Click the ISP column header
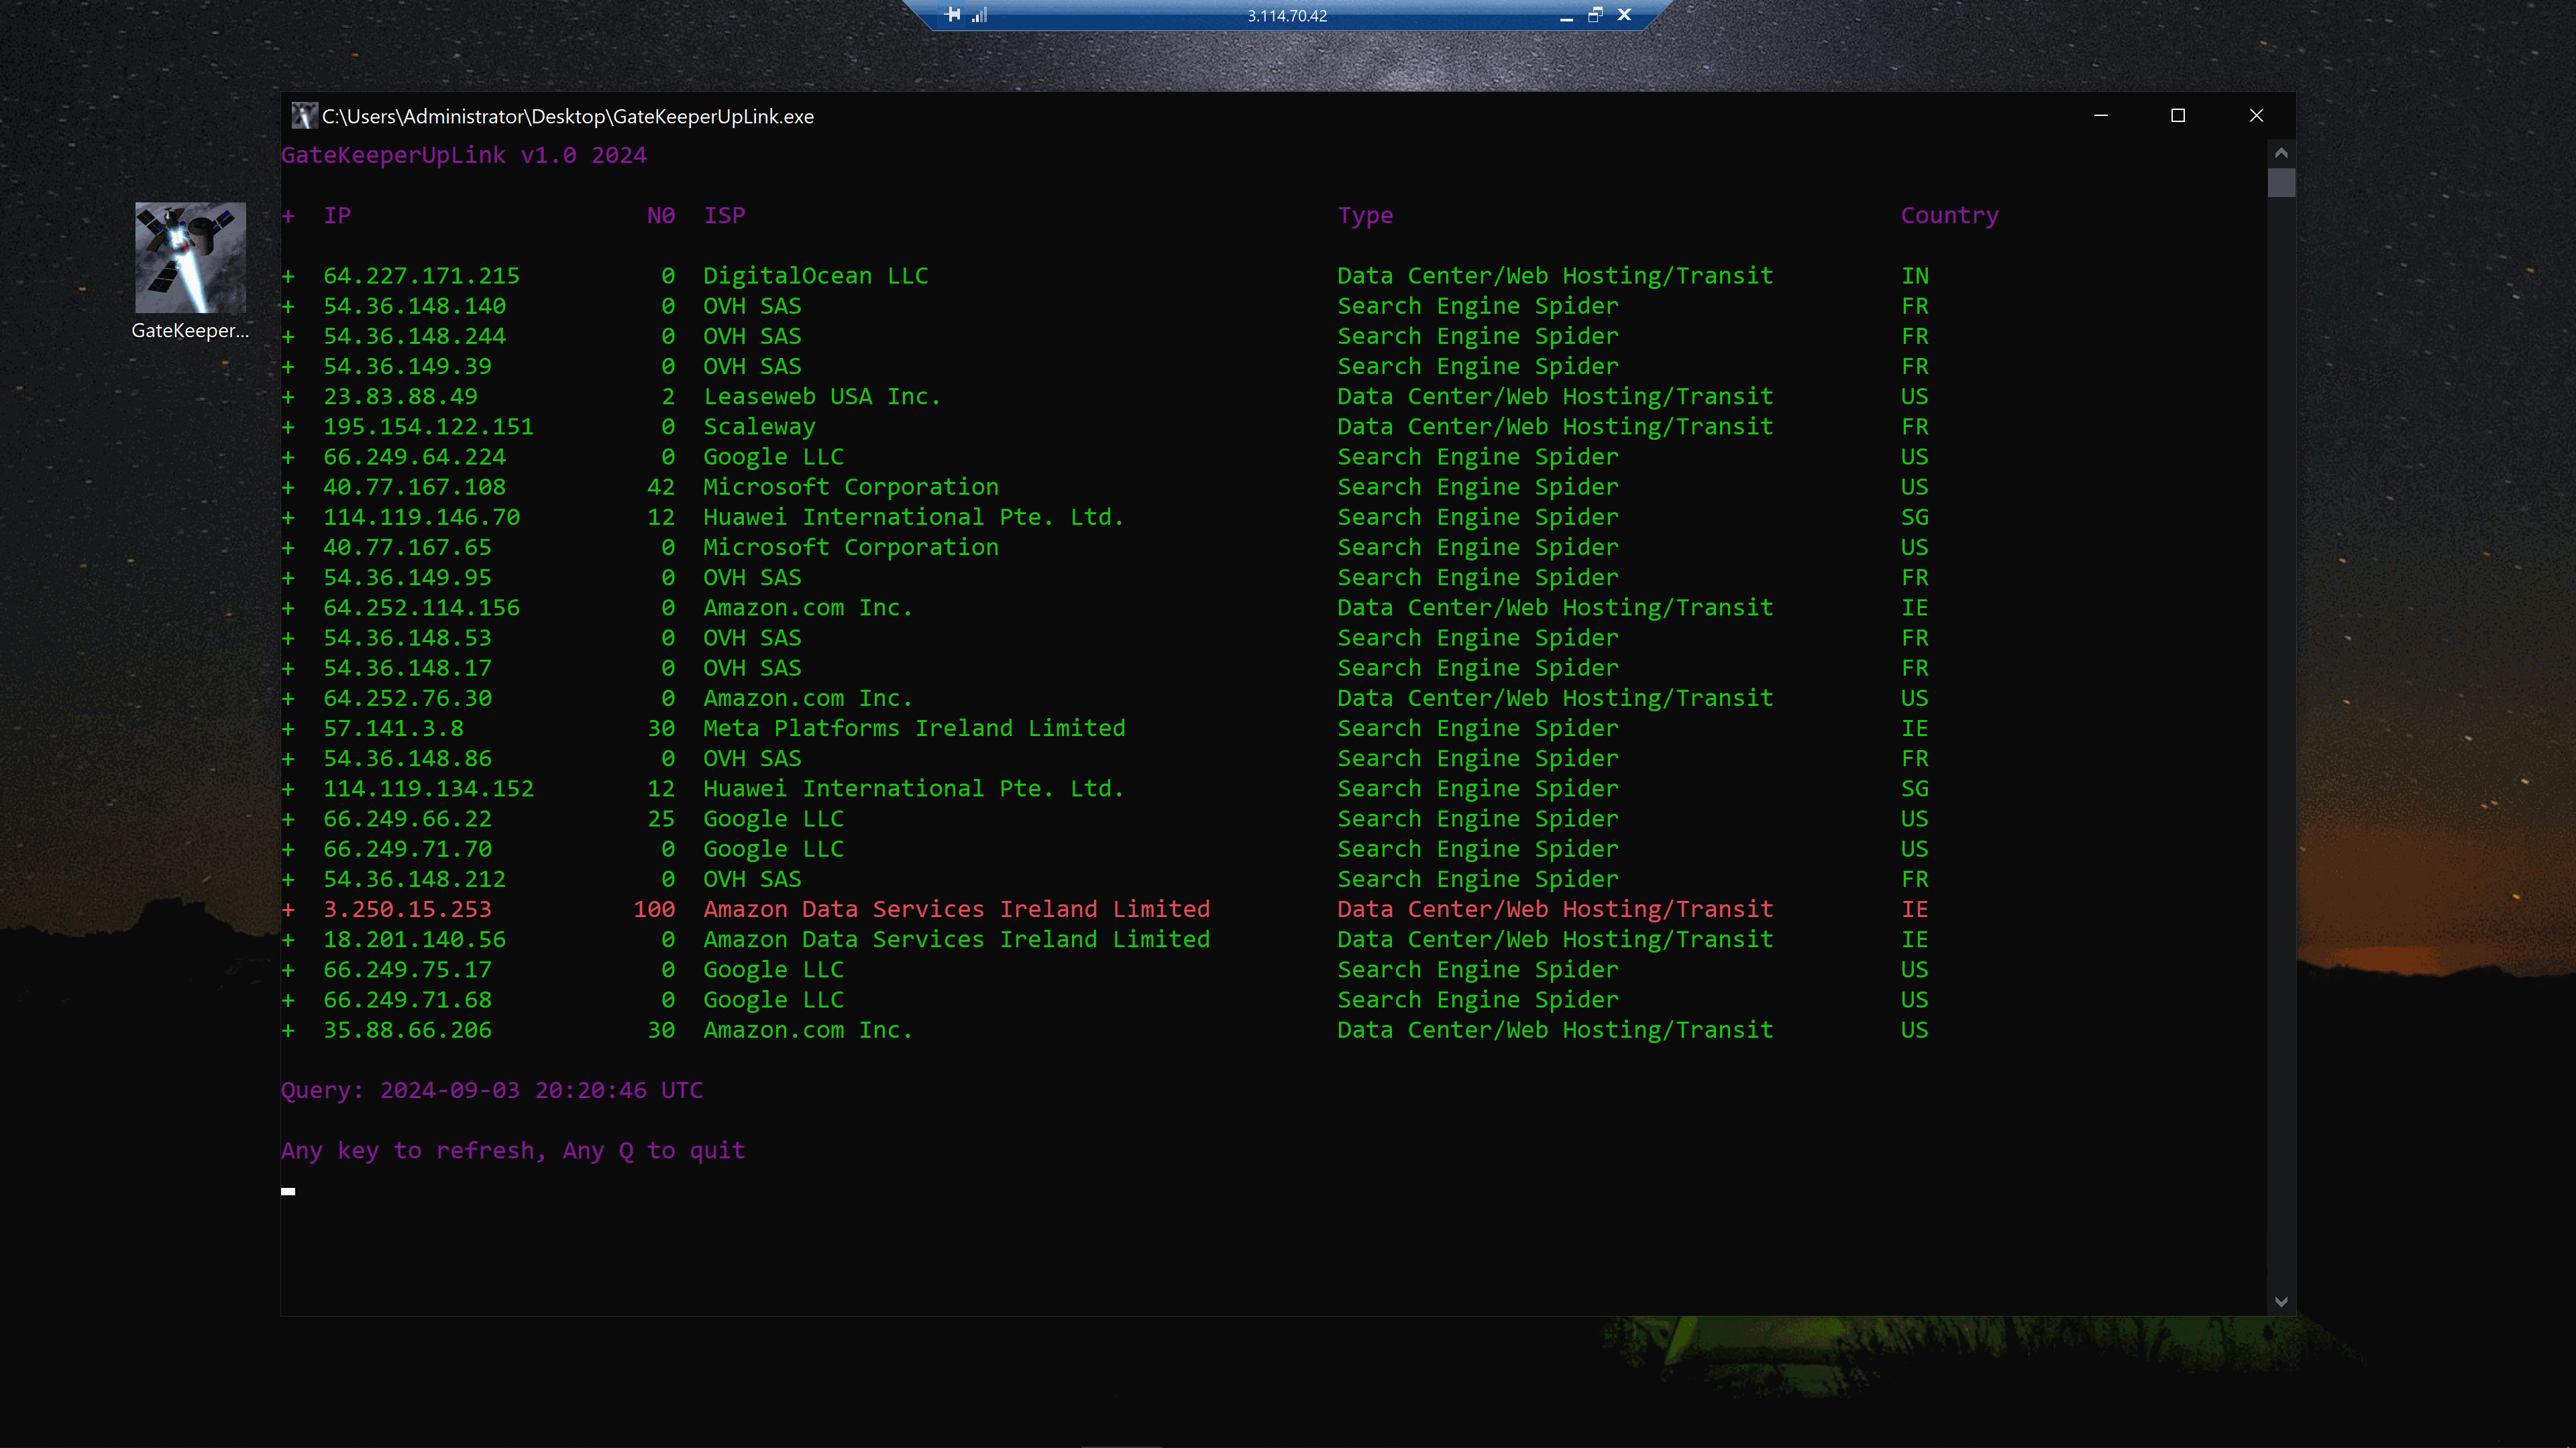Image resolution: width=2576 pixels, height=1448 pixels. click(x=724, y=216)
